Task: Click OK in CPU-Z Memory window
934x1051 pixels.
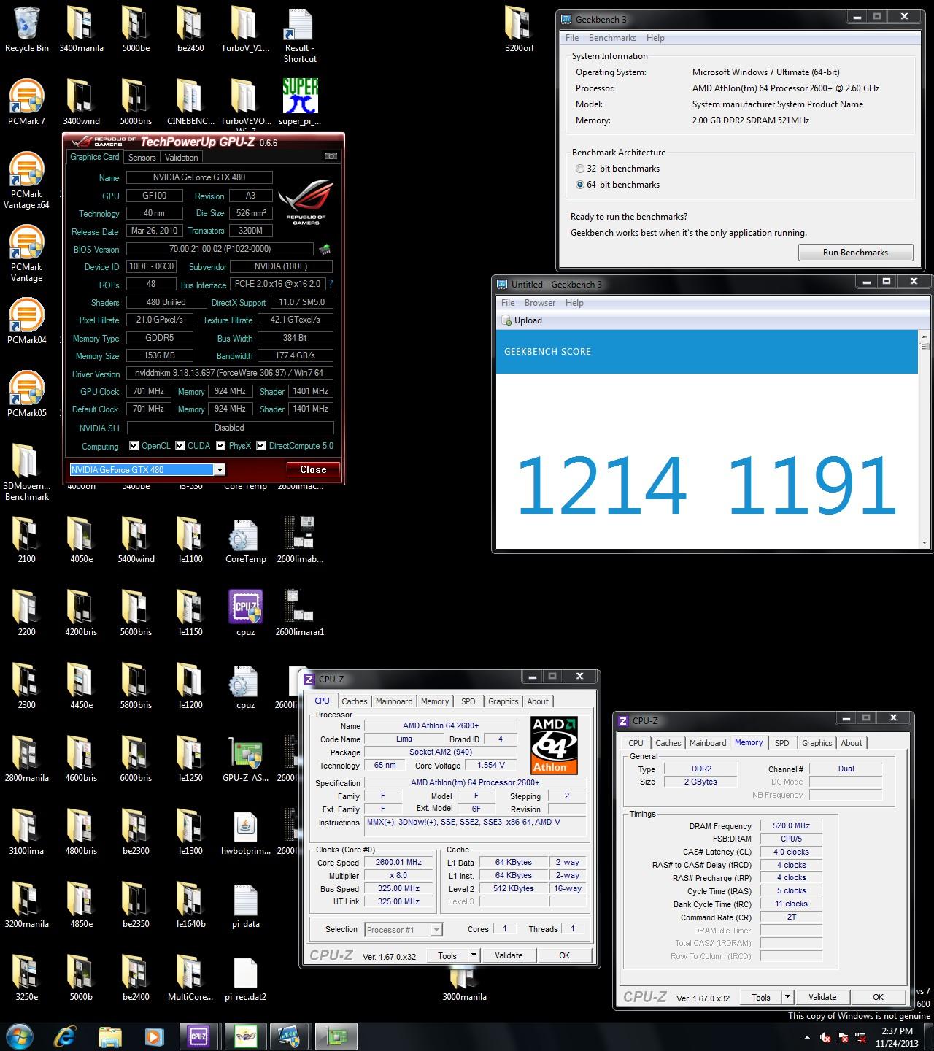Action: tap(878, 996)
